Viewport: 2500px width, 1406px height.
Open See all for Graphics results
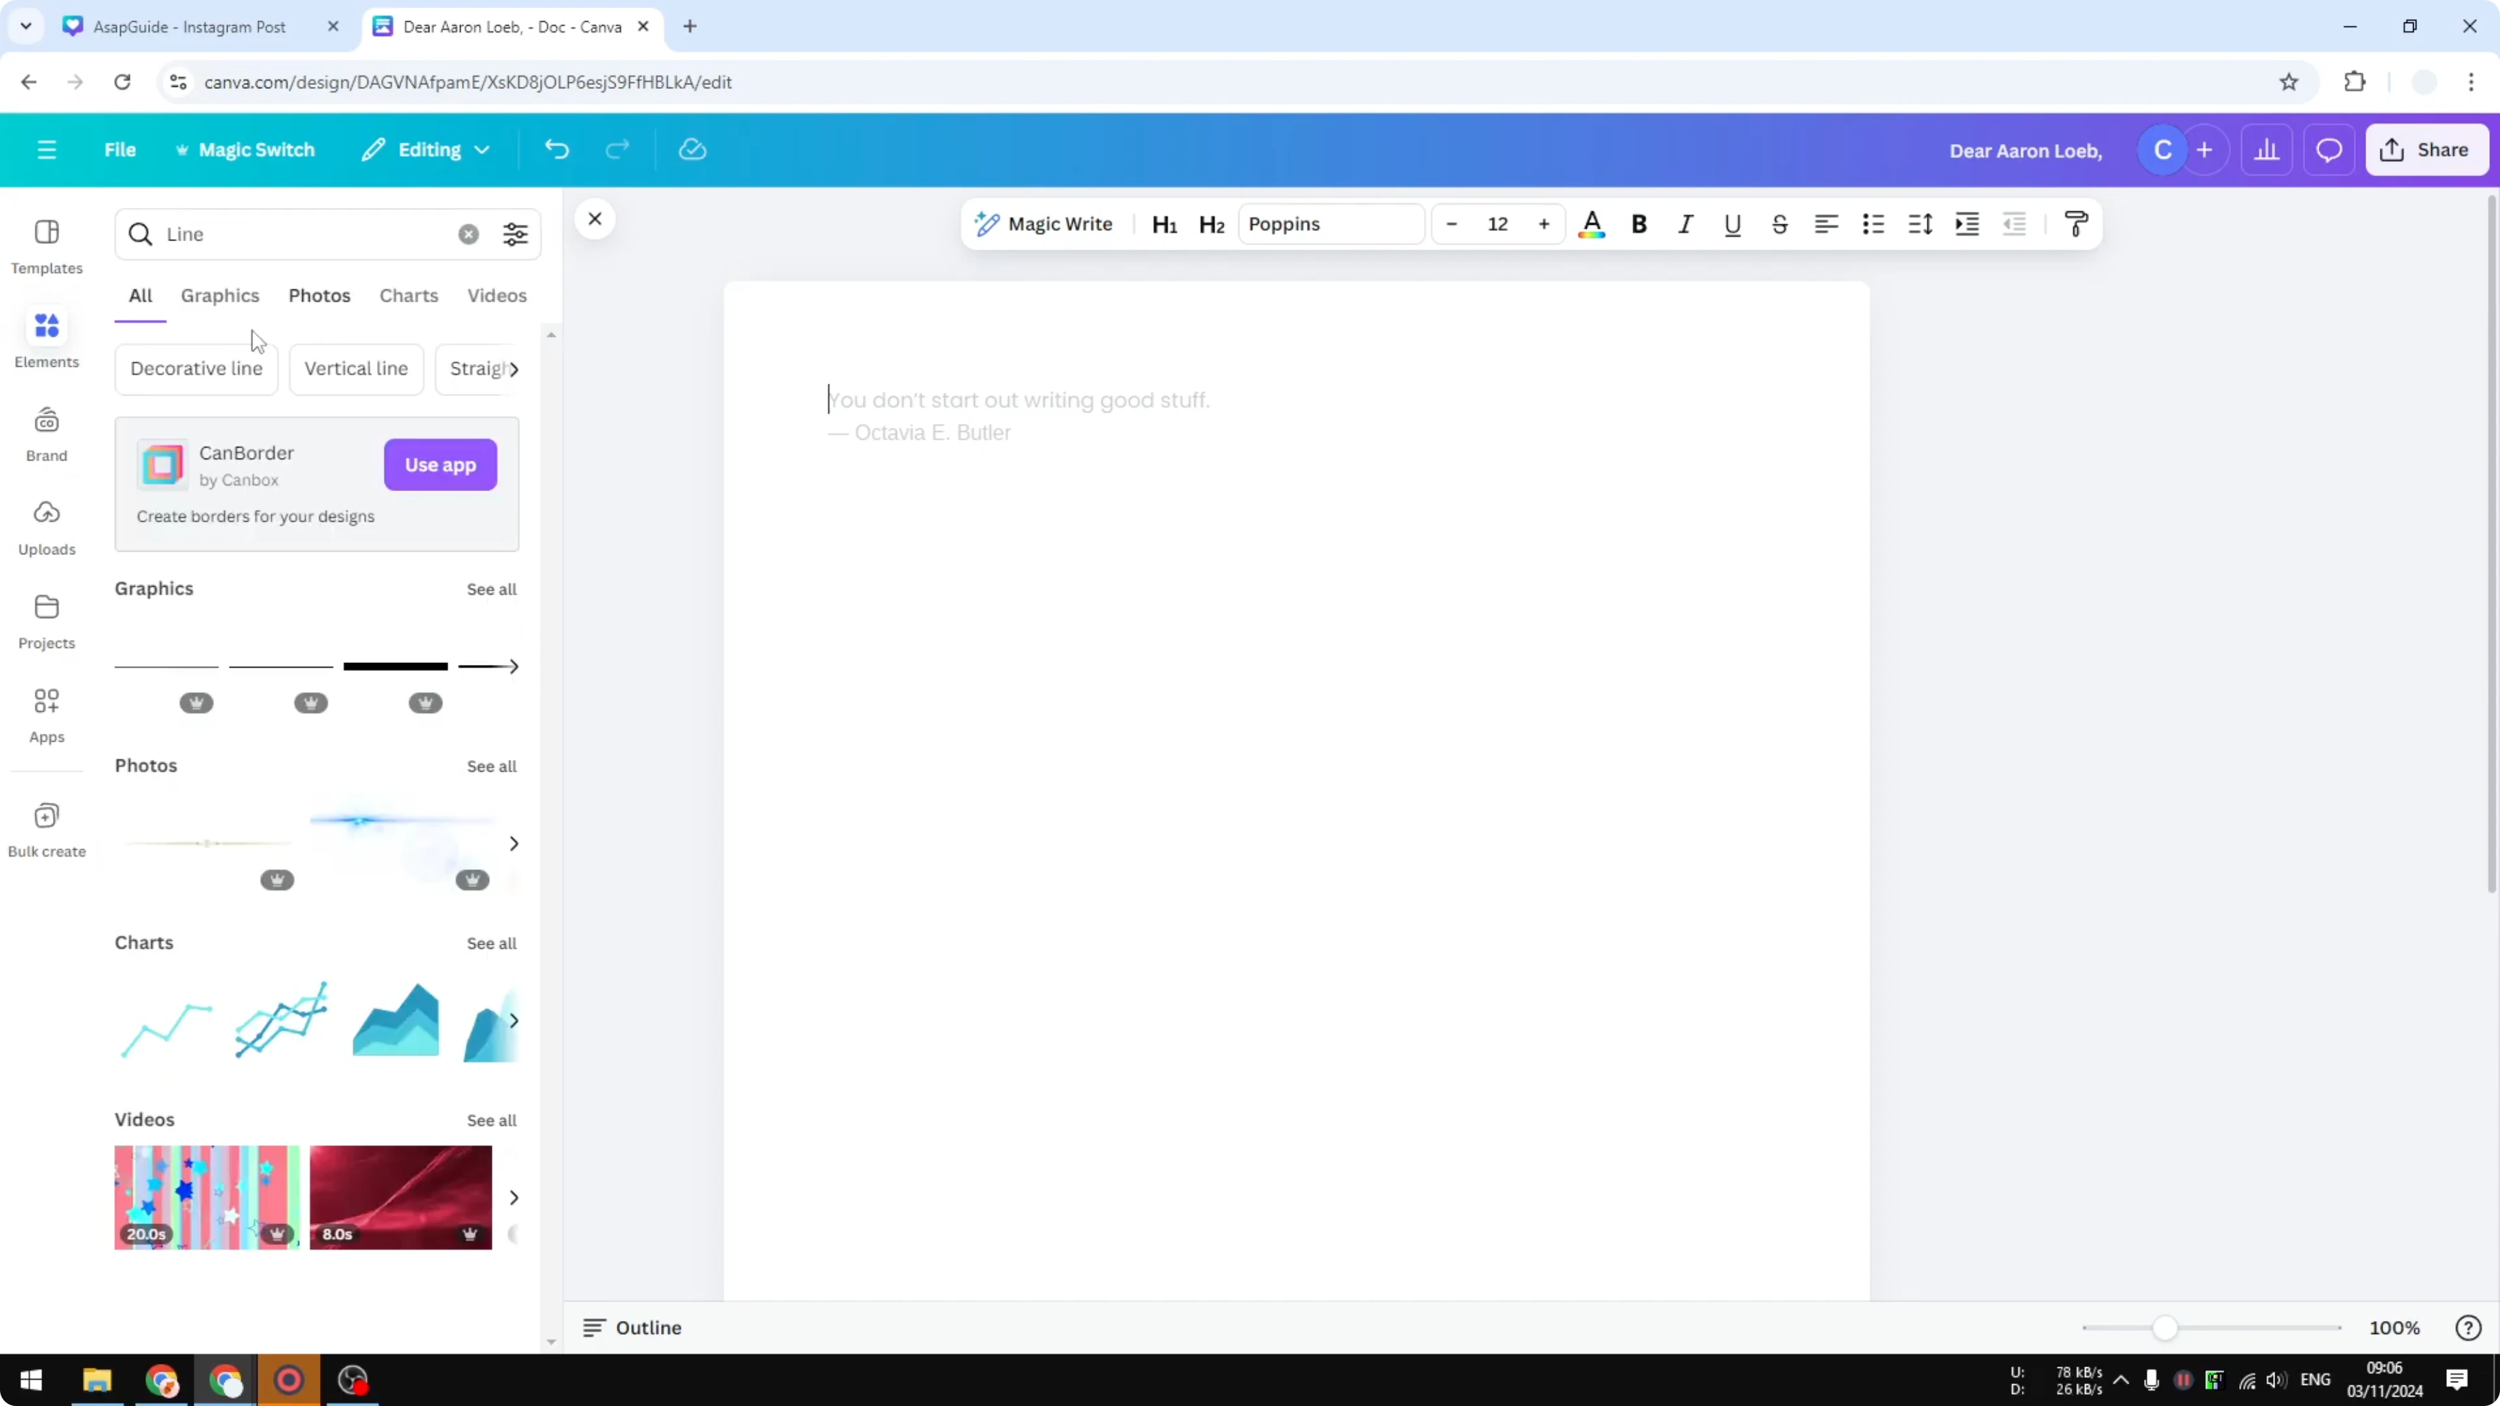click(x=491, y=588)
